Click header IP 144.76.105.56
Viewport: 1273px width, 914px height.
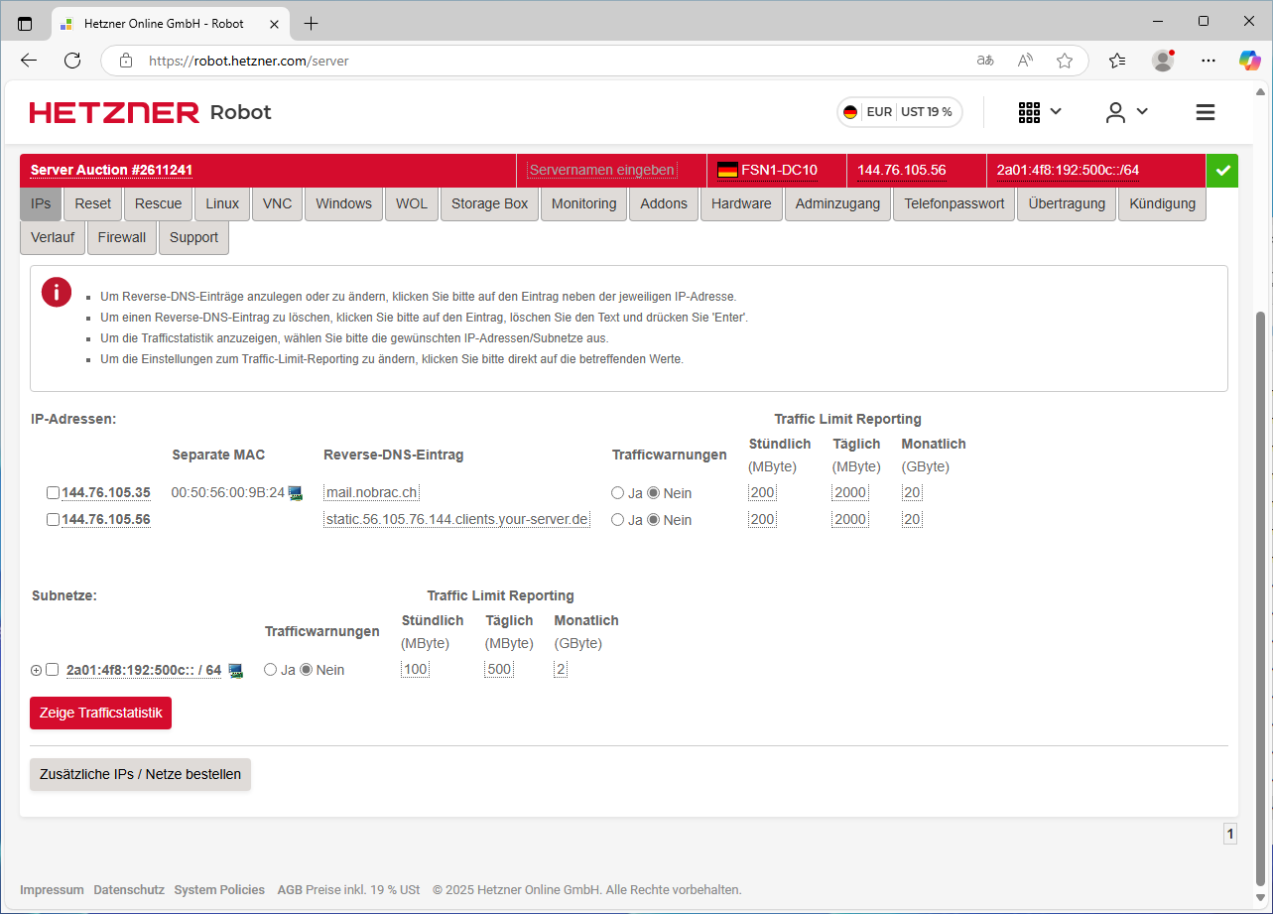click(901, 170)
